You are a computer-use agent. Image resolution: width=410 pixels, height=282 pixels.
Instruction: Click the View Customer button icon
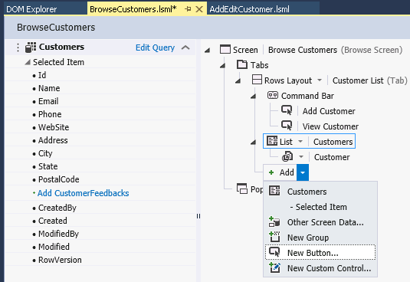pos(287,125)
